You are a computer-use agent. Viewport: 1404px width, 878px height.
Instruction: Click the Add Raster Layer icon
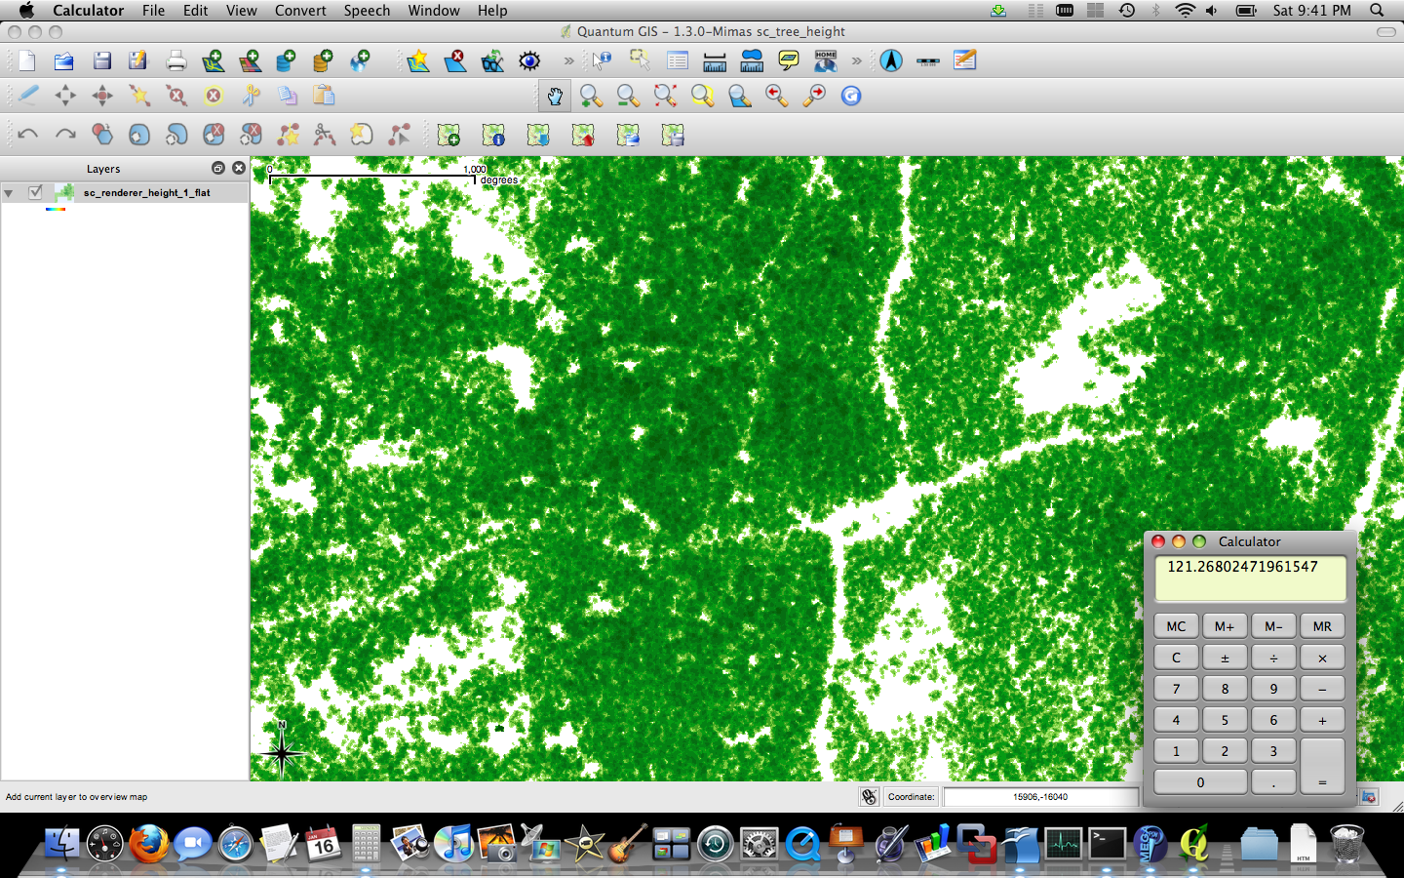(250, 60)
